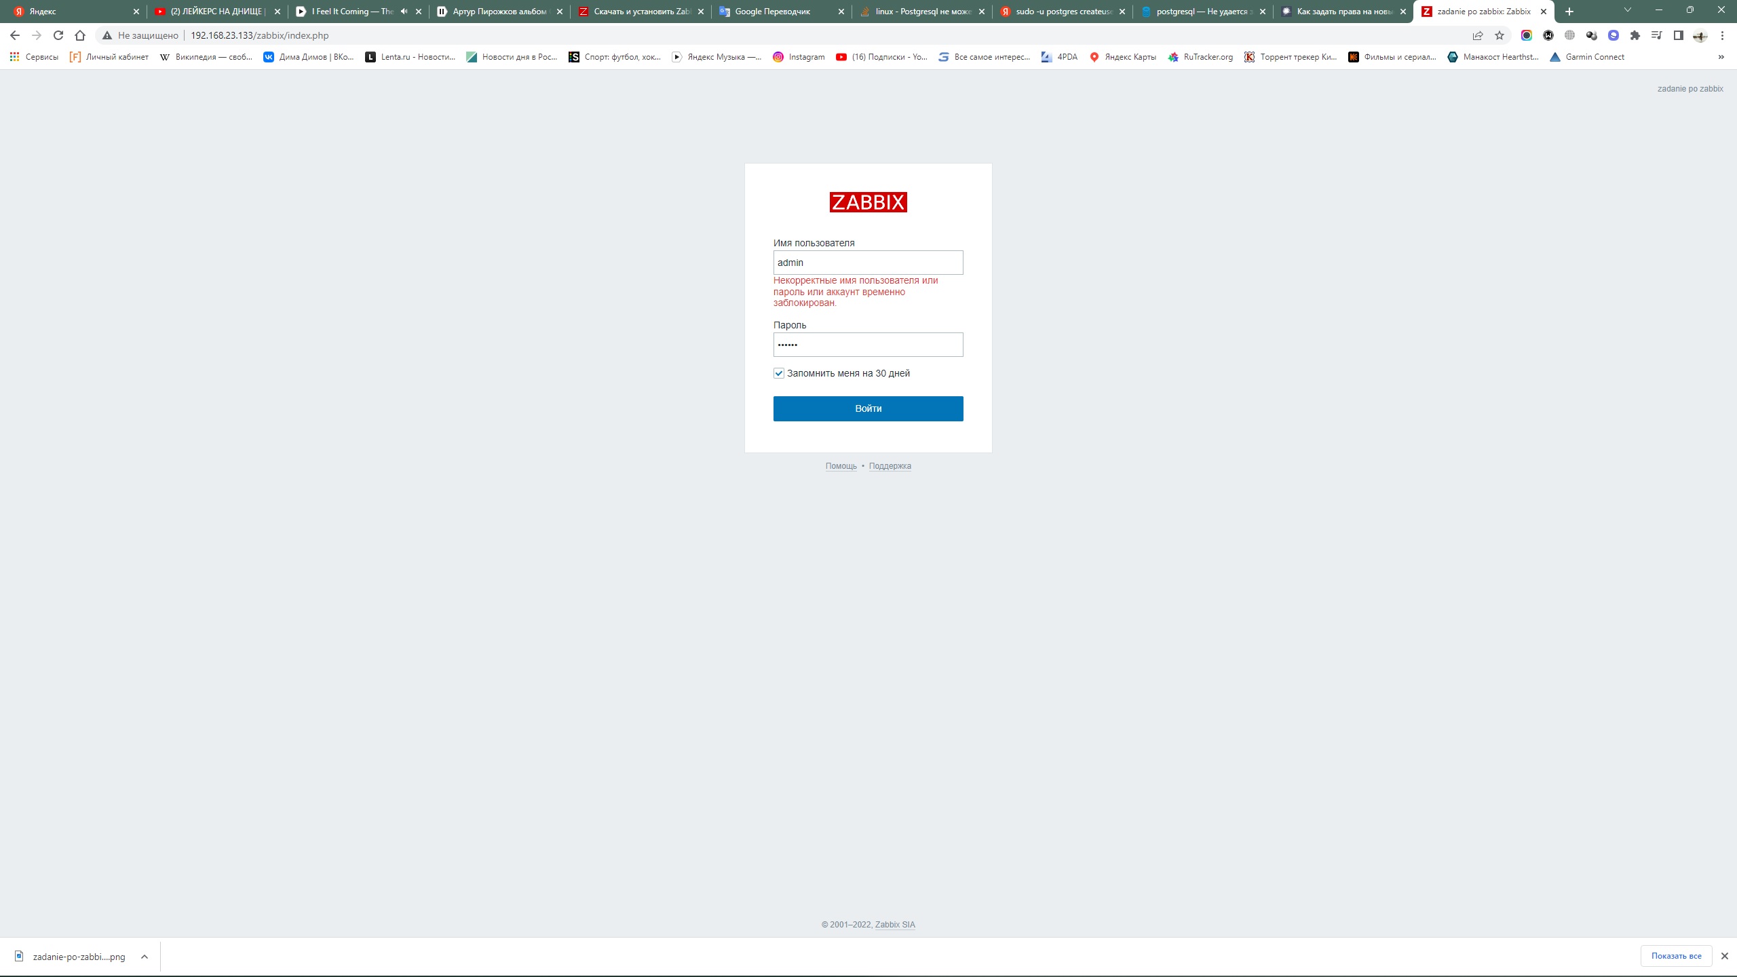This screenshot has width=1737, height=977.
Task: Open the Поддержка link
Action: click(x=890, y=466)
